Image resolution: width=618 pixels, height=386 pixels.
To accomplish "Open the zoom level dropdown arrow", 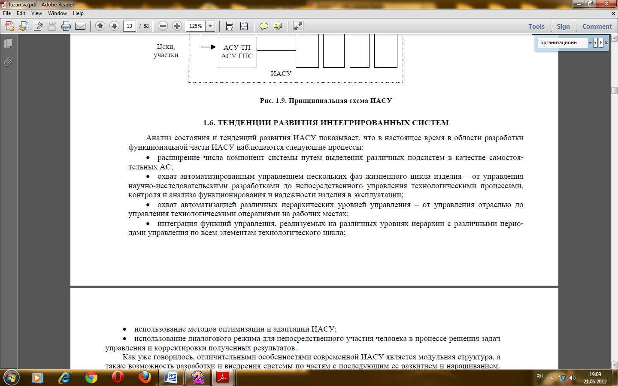I will (x=210, y=26).
